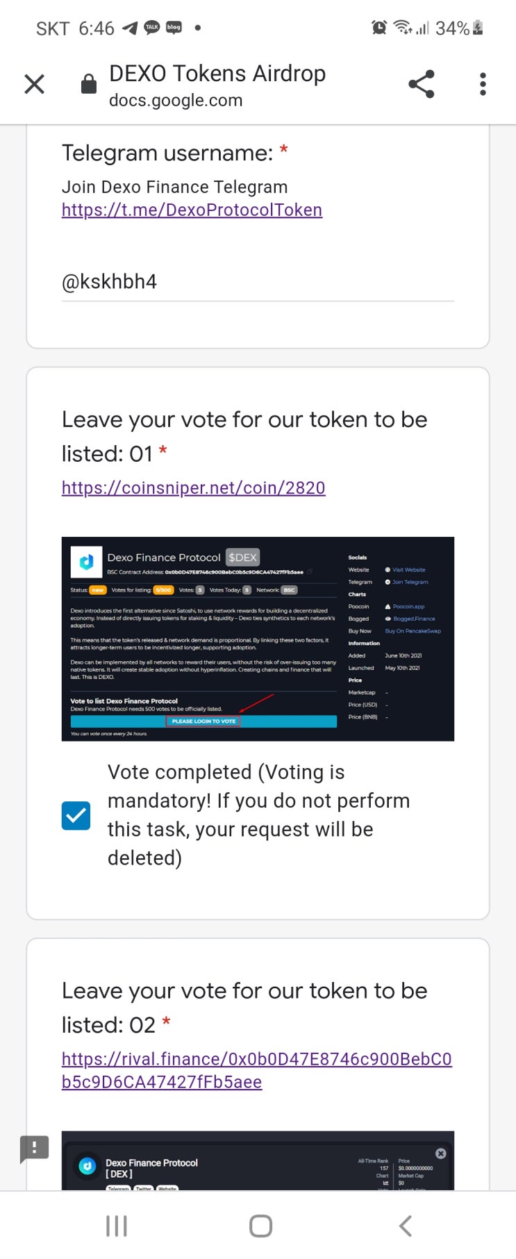Viewport: 516px width, 1259px height.
Task: Tap the Vote completed label text
Action: pyautogui.click(x=258, y=815)
